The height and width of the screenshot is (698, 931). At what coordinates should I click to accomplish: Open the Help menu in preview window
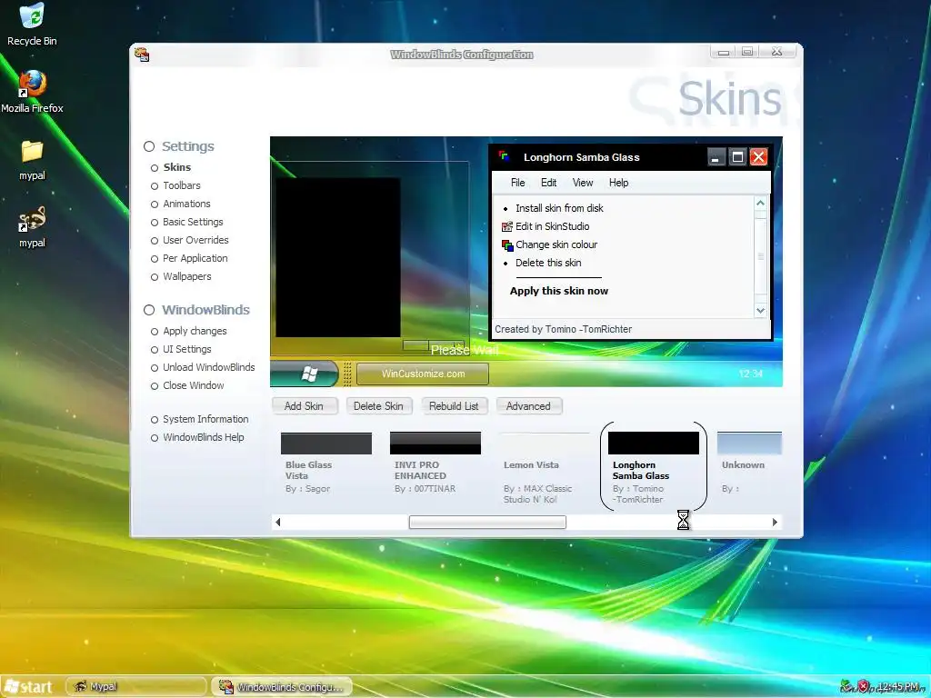[618, 183]
